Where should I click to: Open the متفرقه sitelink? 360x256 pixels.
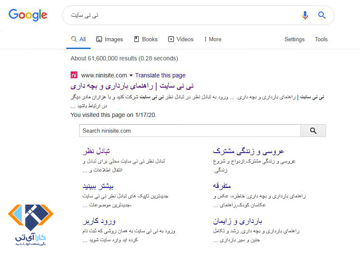pos(222,186)
